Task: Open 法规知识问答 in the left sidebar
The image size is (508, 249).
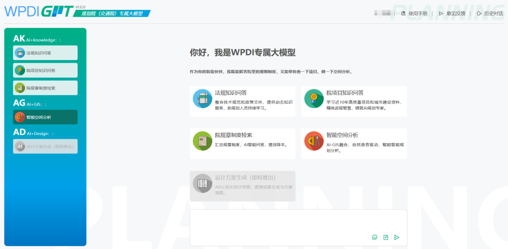Action: [45, 53]
